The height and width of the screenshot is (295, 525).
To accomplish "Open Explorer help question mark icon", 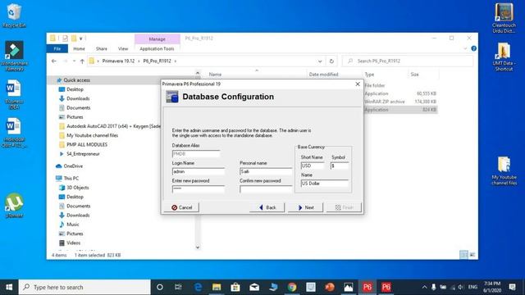I will tap(474, 48).
